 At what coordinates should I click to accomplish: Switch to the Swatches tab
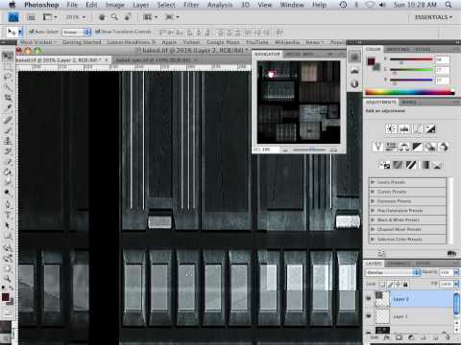point(398,49)
